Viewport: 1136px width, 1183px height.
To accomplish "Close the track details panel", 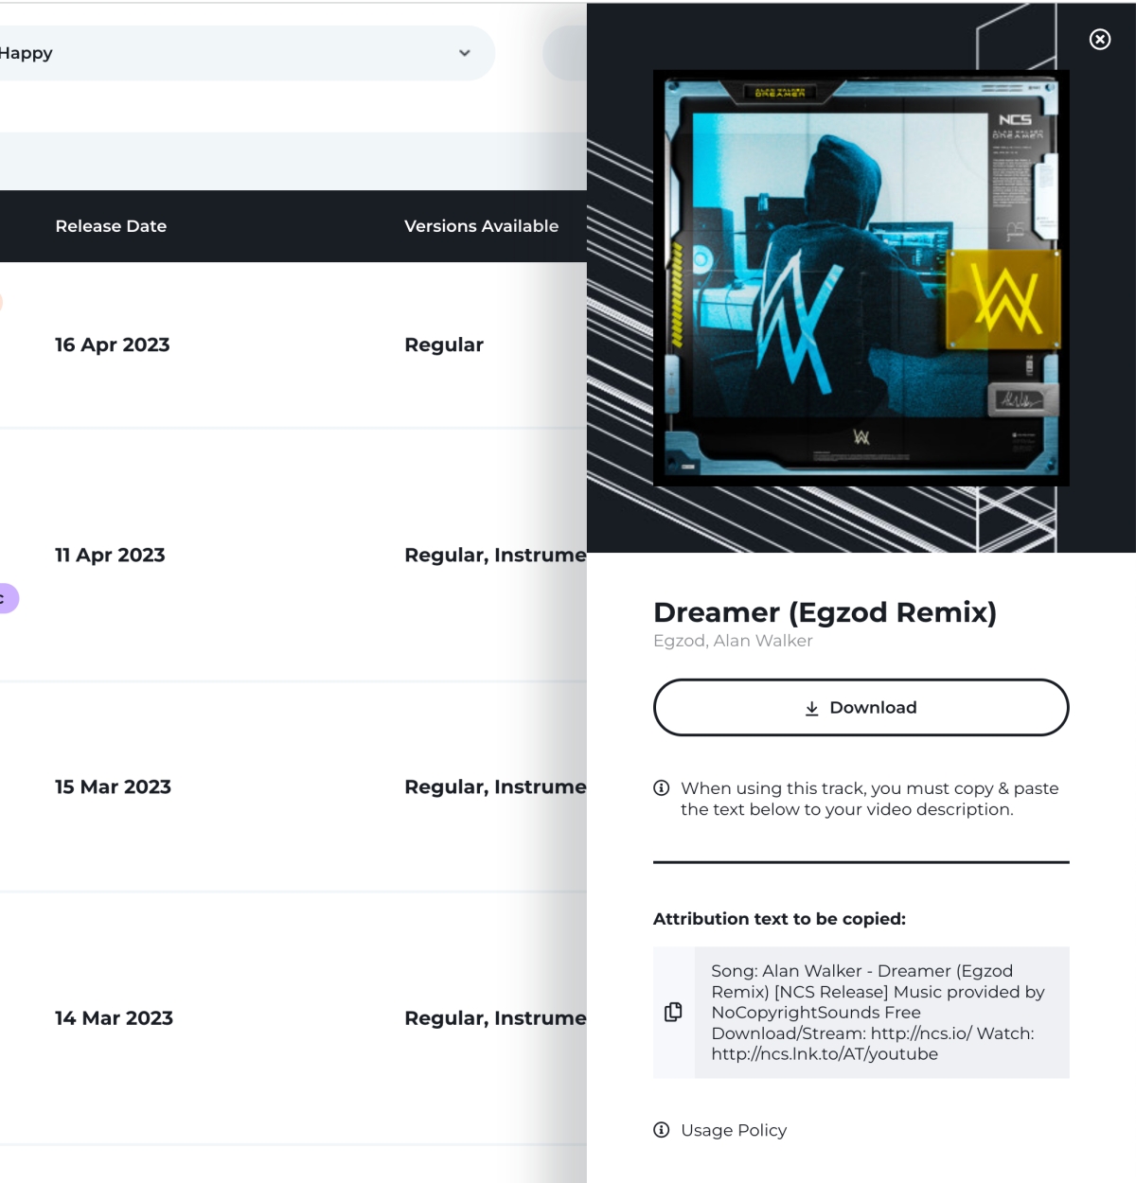I will pos(1099,39).
